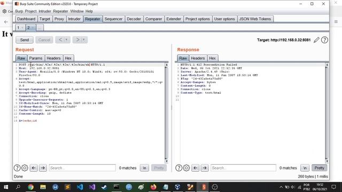Select the request Headers tab

coord(53,58)
